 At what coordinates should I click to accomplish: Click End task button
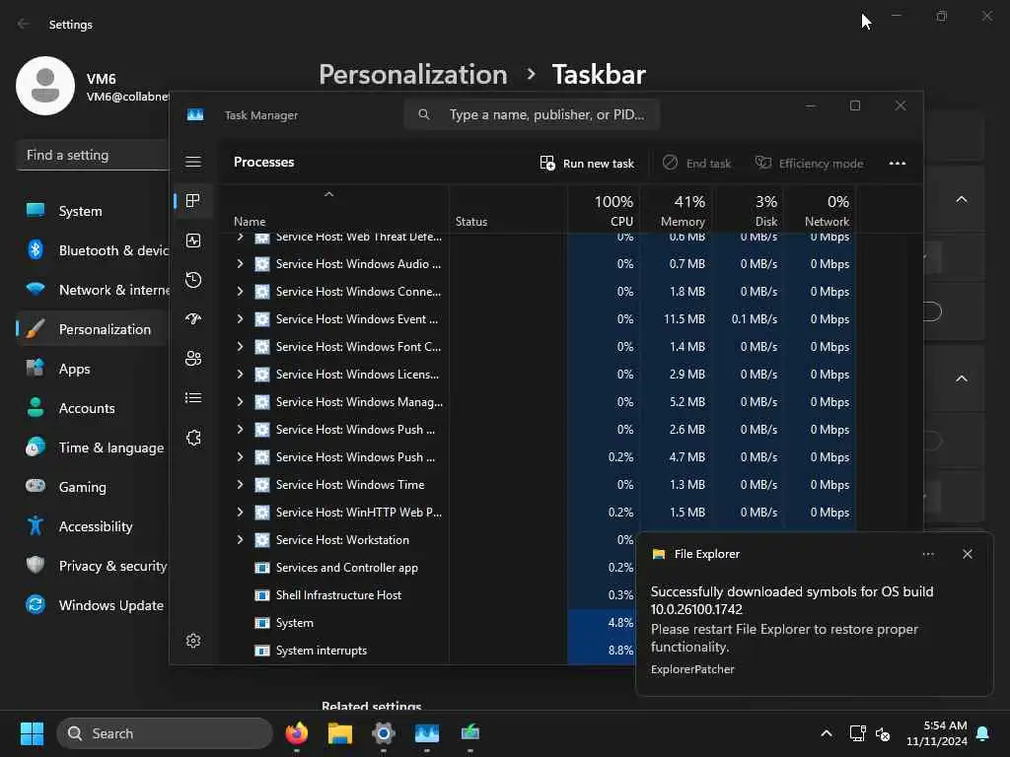(697, 164)
